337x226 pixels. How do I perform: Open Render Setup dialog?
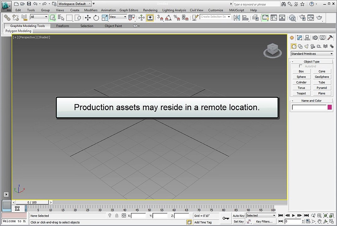click(x=302, y=18)
